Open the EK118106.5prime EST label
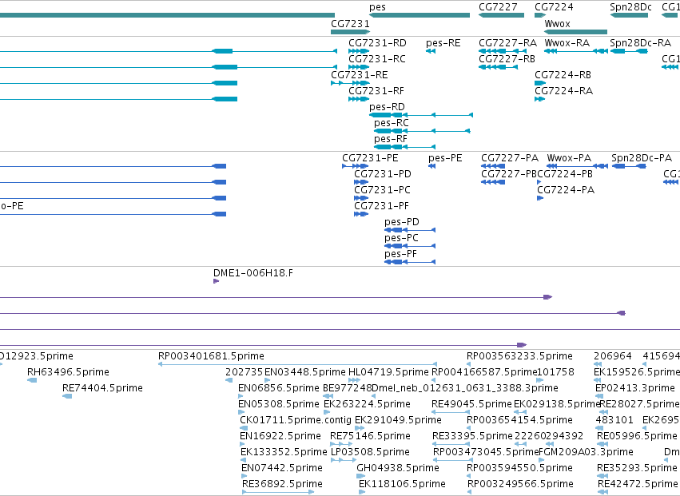This screenshot has width=680, height=496. [402, 484]
